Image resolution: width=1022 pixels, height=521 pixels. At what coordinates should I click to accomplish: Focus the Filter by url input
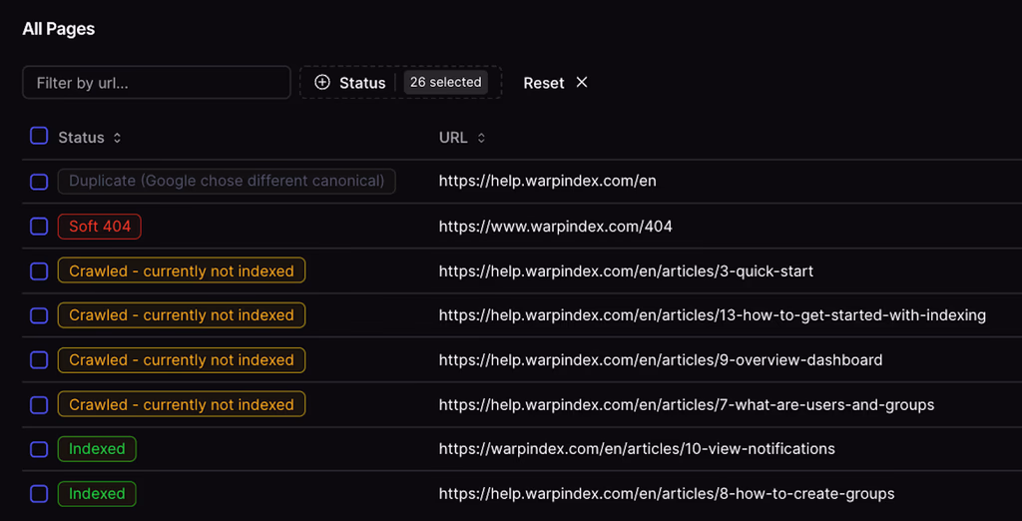click(x=157, y=82)
